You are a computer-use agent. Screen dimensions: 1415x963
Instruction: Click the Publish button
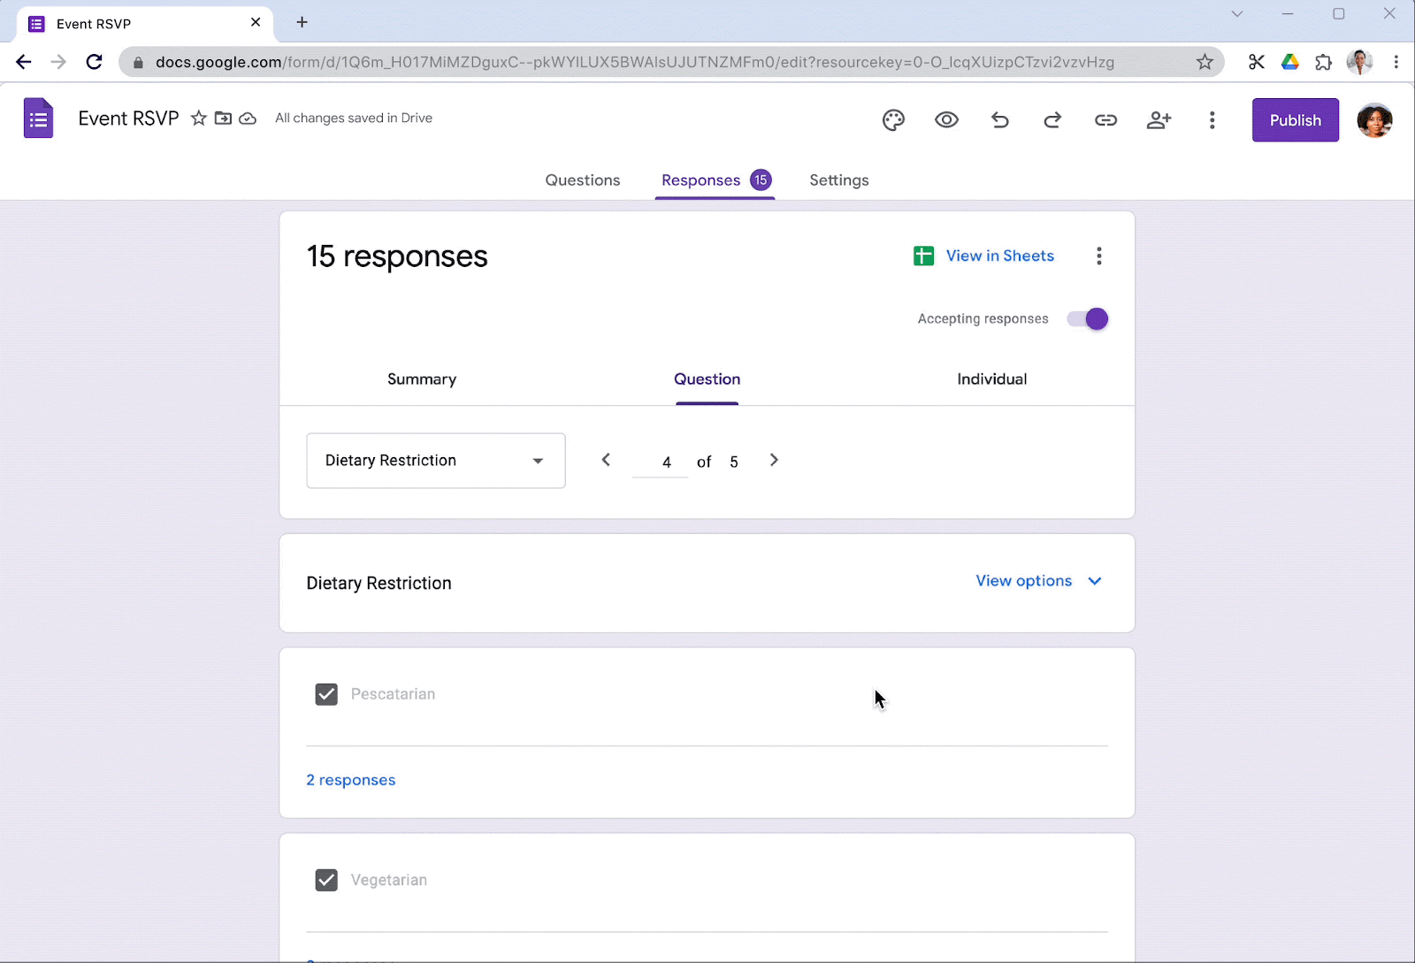coord(1295,120)
